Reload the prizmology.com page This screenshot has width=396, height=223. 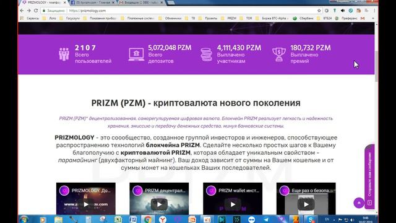pyautogui.click(x=36, y=11)
